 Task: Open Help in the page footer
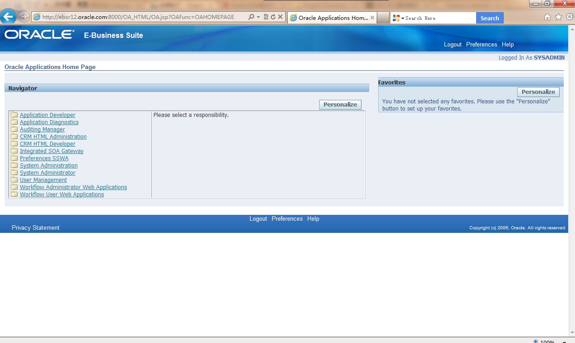click(x=313, y=218)
